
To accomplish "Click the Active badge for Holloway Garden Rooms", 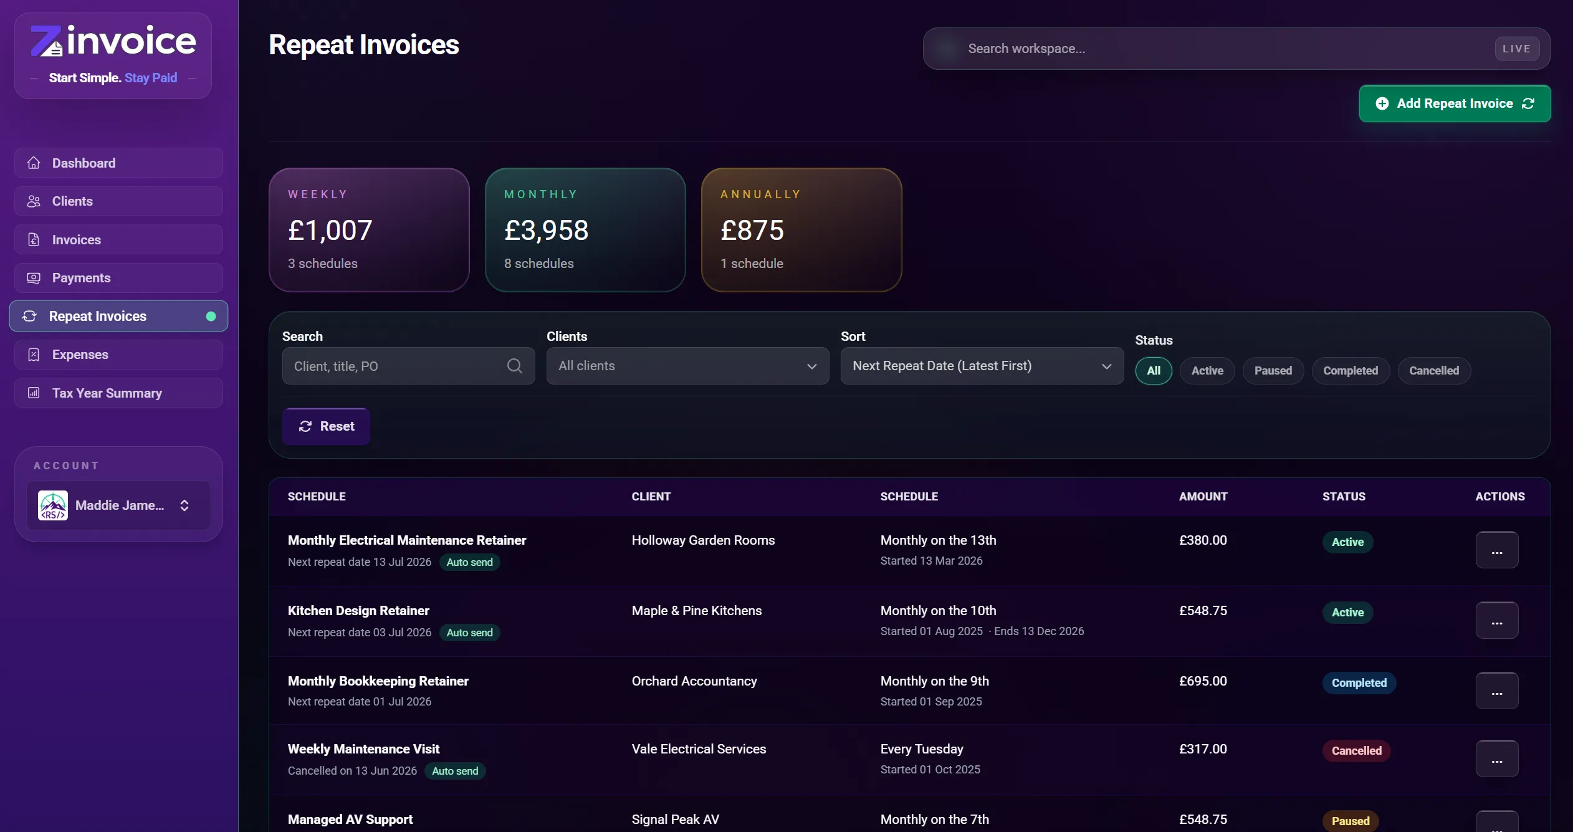I will [x=1347, y=542].
